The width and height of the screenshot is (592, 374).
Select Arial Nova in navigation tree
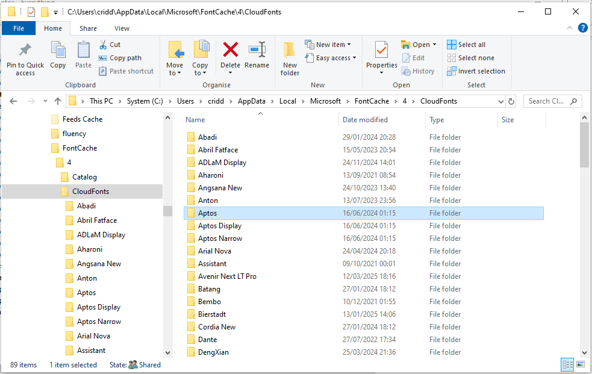tap(93, 336)
